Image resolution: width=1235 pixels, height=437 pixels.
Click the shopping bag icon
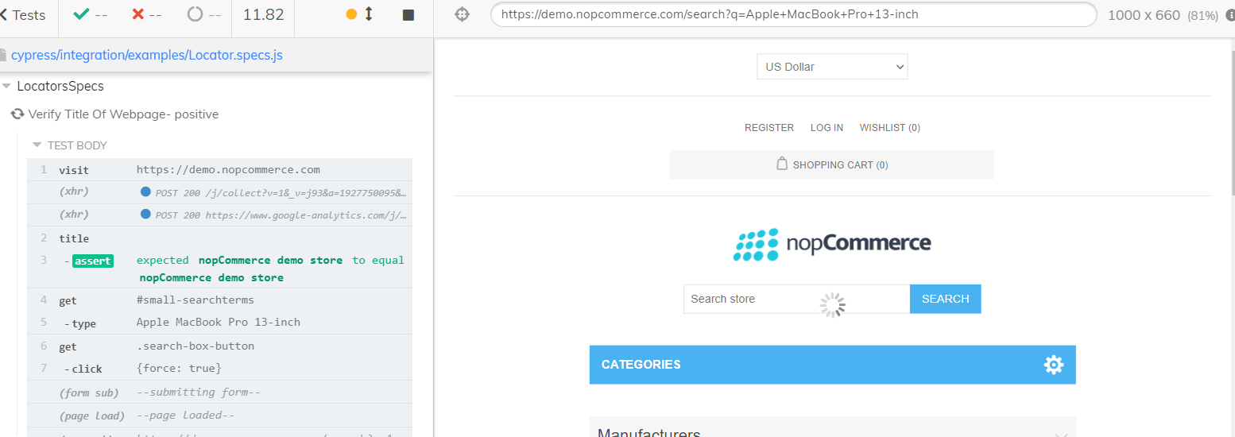(x=782, y=164)
